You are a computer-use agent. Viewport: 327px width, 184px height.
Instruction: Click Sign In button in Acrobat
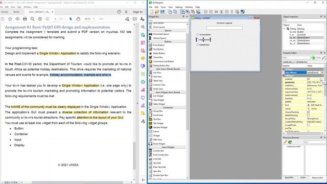[137, 12]
